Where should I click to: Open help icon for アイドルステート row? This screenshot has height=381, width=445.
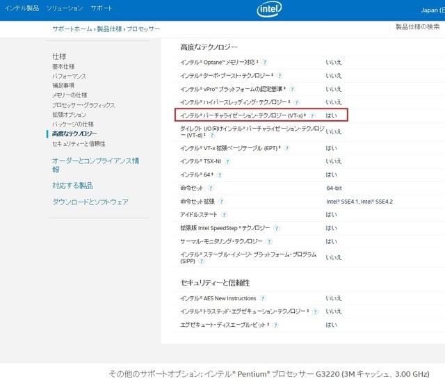coord(224,215)
